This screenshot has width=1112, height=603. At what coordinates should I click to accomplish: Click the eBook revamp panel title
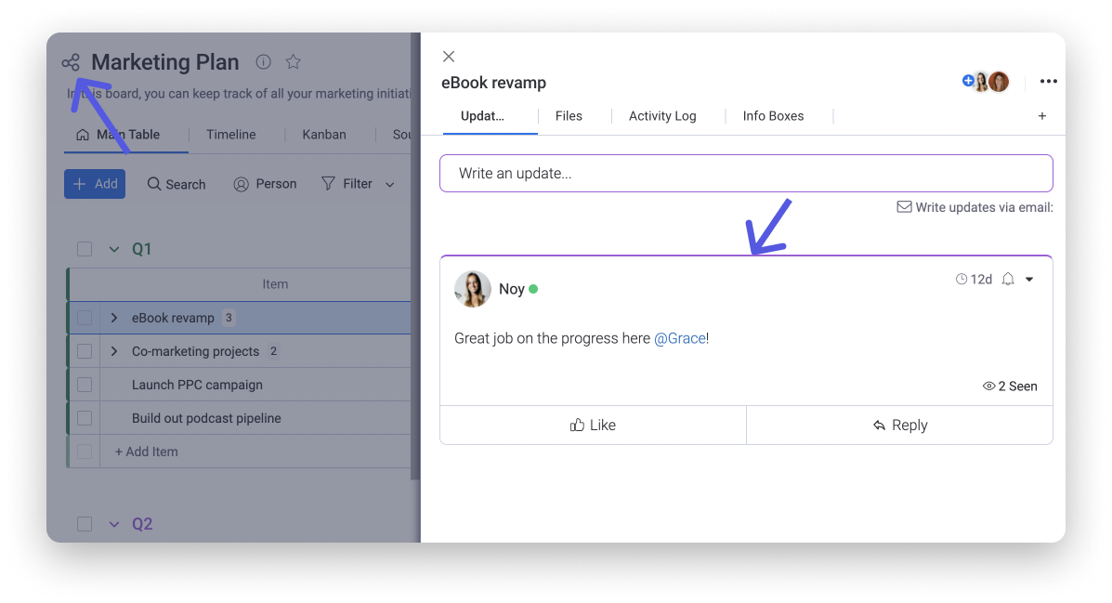click(x=493, y=83)
